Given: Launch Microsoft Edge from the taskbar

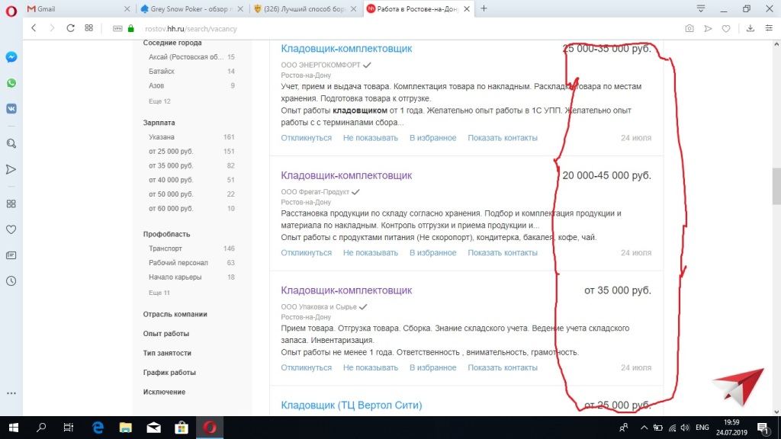Looking at the screenshot, I should 98,428.
